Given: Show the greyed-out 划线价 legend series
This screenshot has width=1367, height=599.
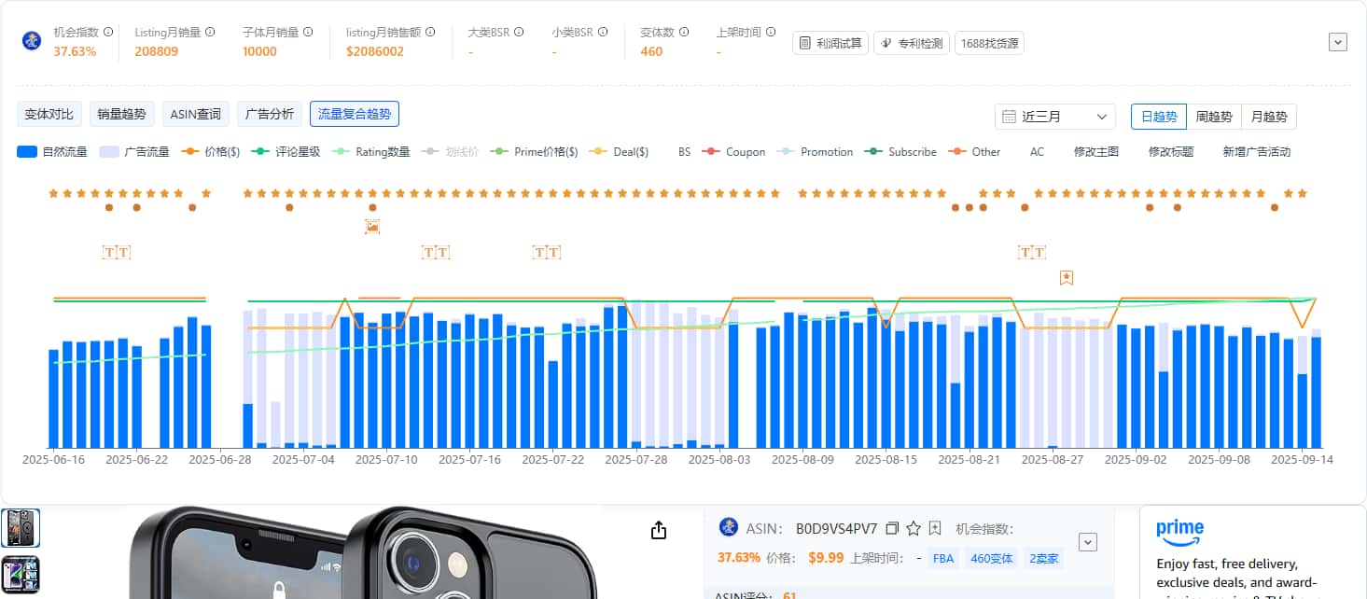Looking at the screenshot, I should 451,152.
